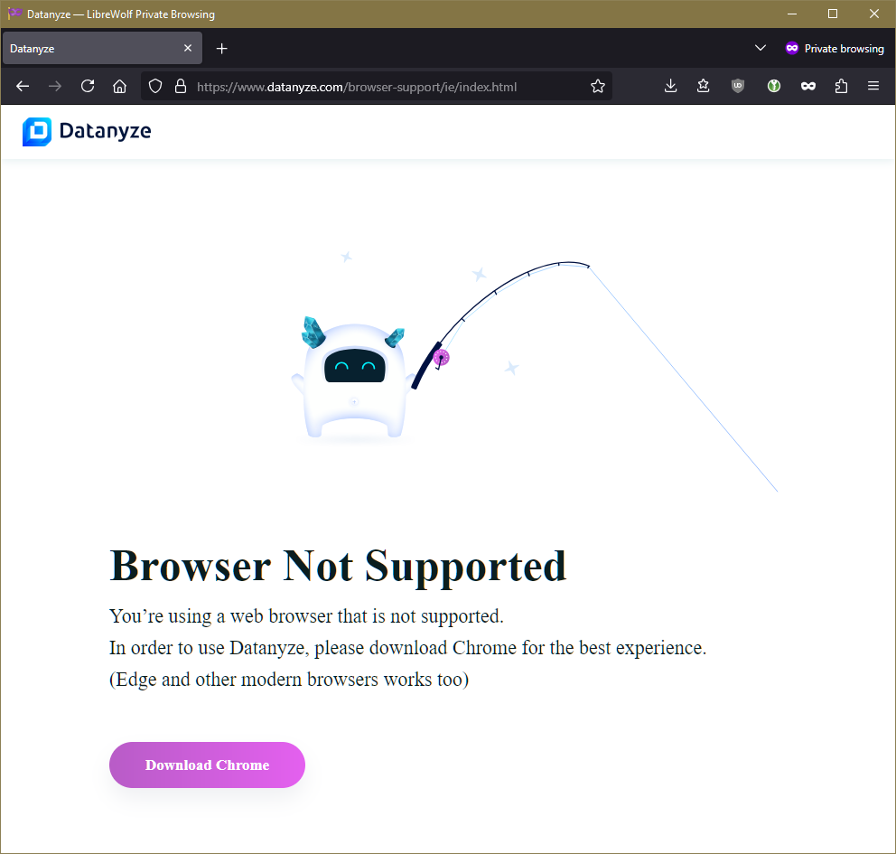
Task: Bookmark this page with the star
Action: point(598,87)
